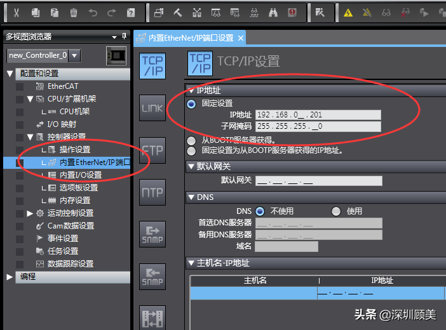Expand the 编程 tree section
This screenshot has height=330, width=446.
[10, 277]
